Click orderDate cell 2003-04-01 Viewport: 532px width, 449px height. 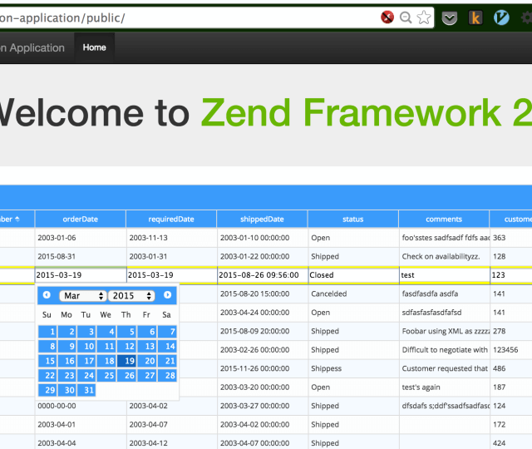[x=81, y=424]
